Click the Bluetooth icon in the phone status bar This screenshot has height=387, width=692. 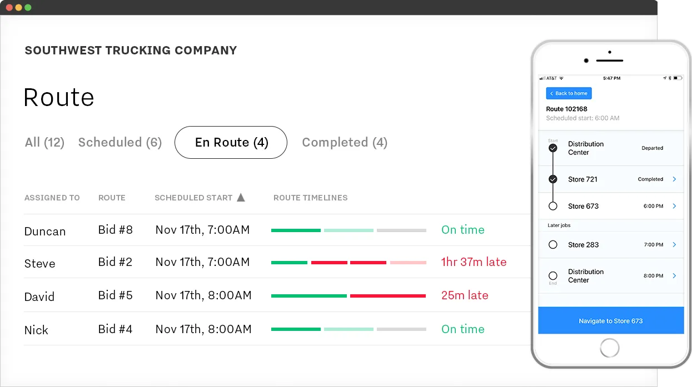tap(669, 78)
